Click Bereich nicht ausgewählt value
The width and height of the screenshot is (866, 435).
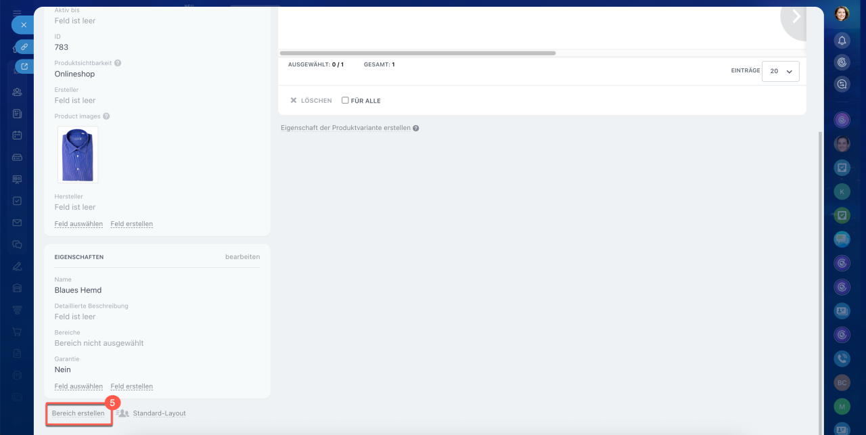(99, 343)
